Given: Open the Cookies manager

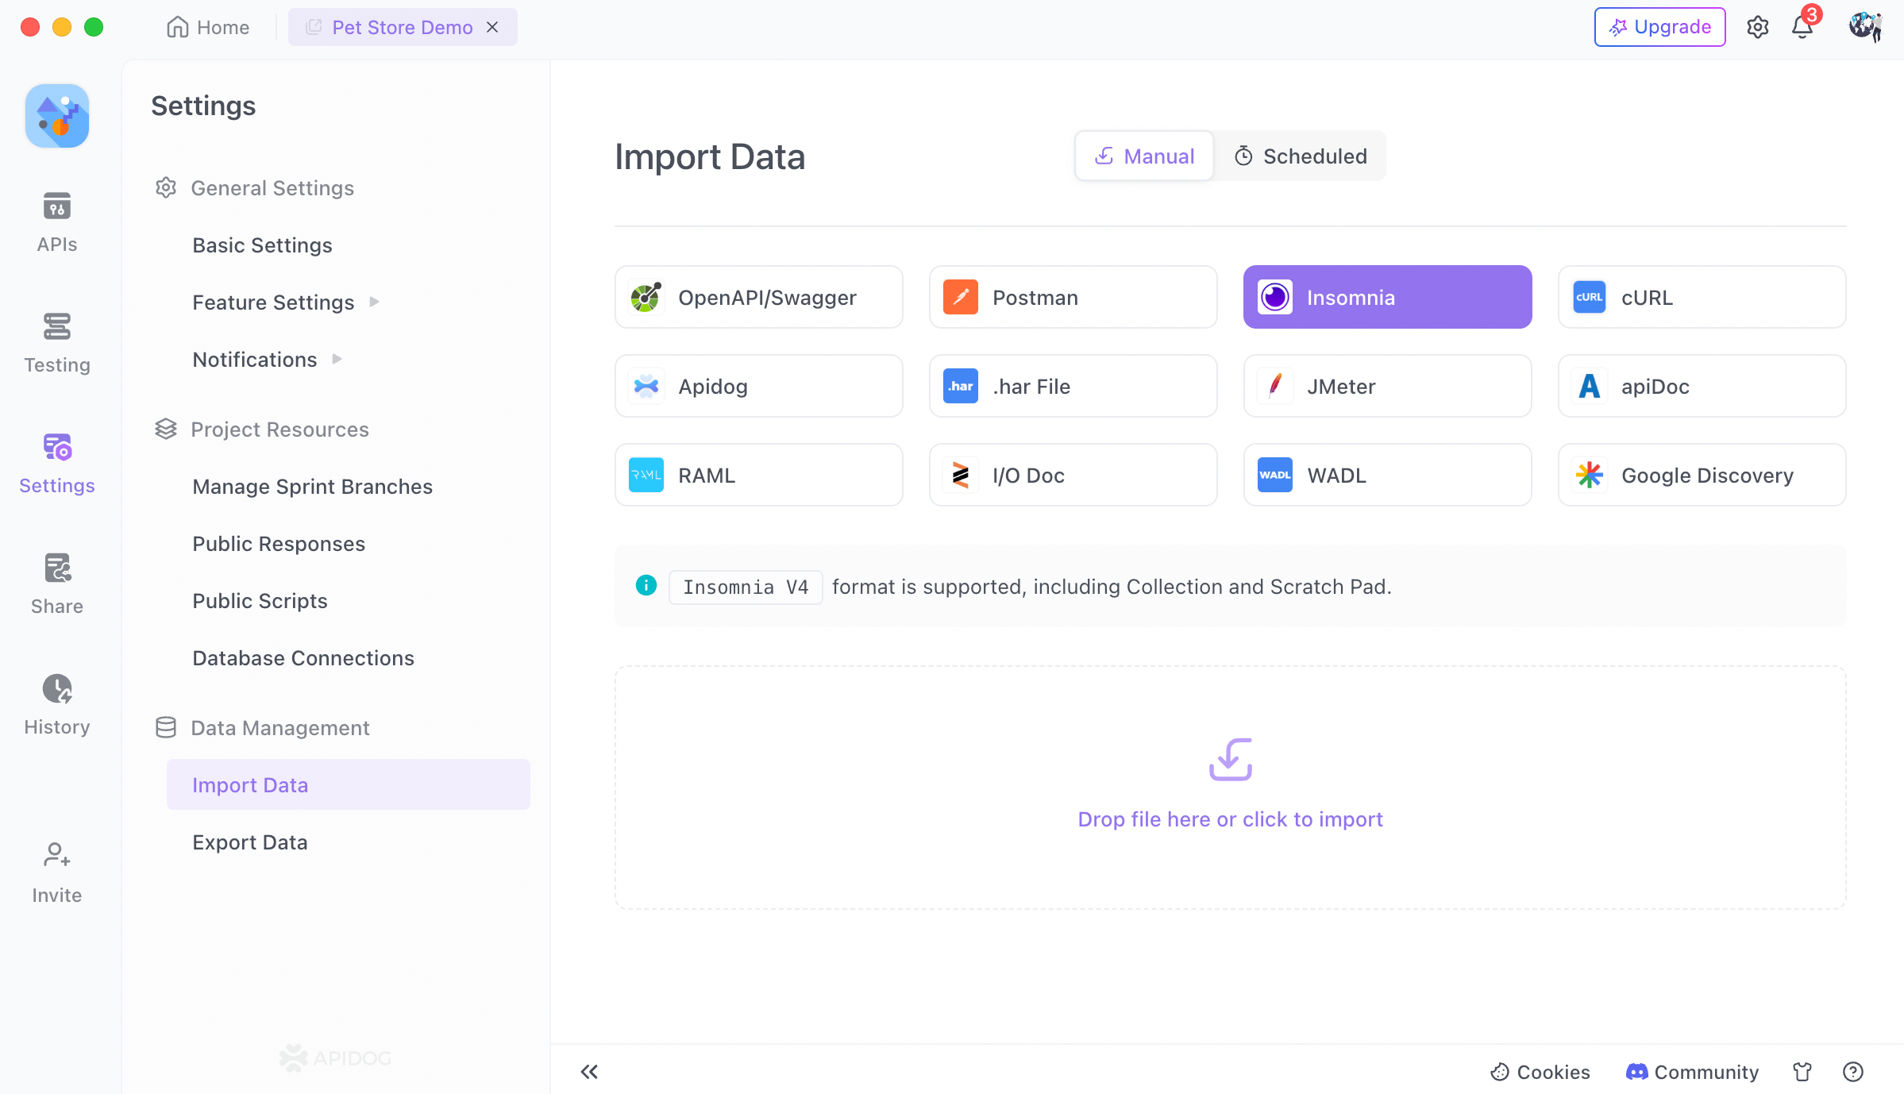Looking at the screenshot, I should [x=1540, y=1072].
